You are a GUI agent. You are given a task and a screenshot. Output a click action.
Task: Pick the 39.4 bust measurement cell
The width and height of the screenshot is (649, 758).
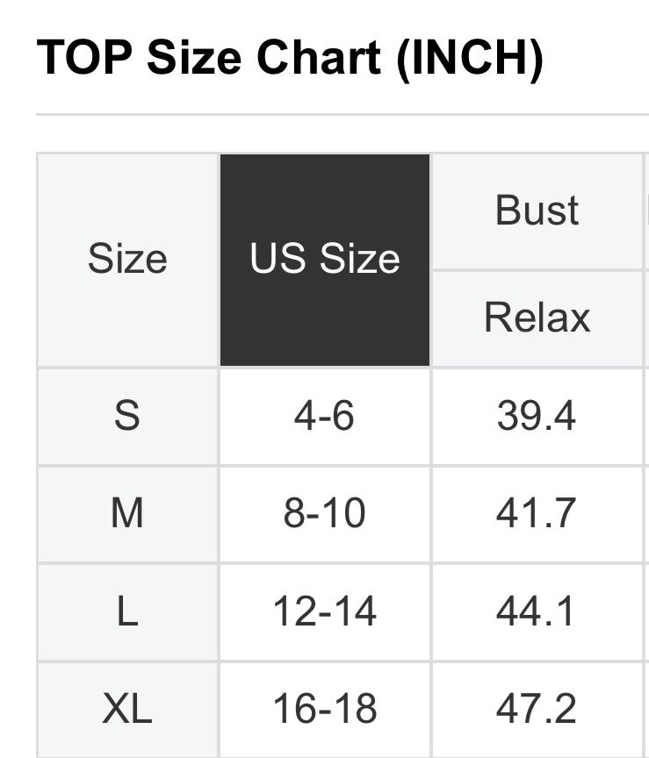(x=537, y=416)
